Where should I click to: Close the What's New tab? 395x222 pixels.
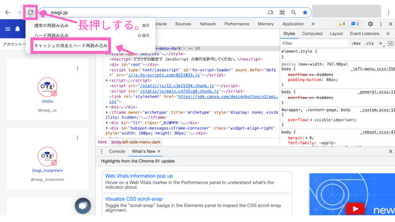[x=159, y=151]
